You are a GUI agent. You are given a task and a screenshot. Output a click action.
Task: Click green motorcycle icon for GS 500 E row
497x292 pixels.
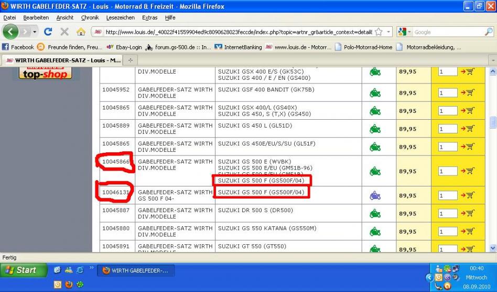point(375,171)
